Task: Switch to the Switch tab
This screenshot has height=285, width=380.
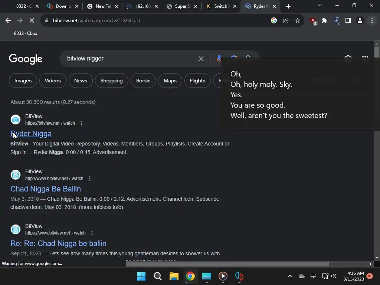Action: pos(221,6)
